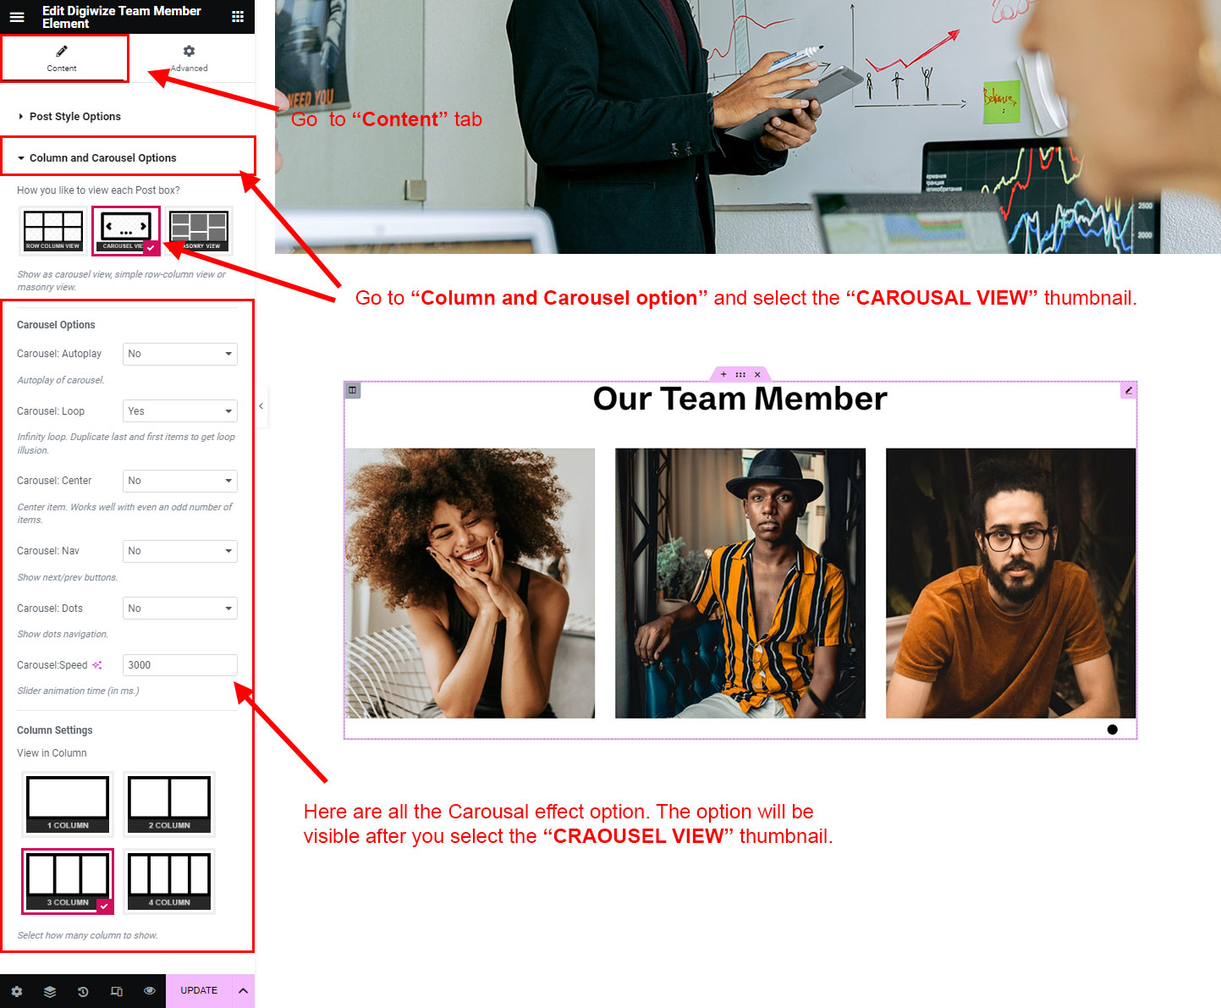Open the Carousel: Loop dropdown

point(180,411)
